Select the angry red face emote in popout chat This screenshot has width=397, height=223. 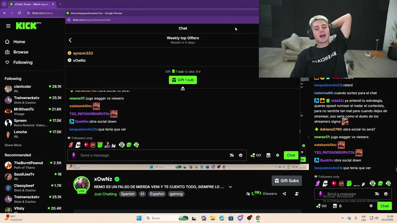pyautogui.click(x=93, y=145)
